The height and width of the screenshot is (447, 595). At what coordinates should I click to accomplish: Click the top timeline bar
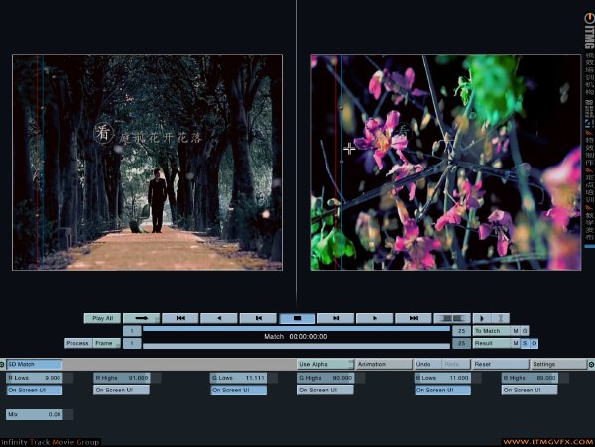[x=297, y=329]
